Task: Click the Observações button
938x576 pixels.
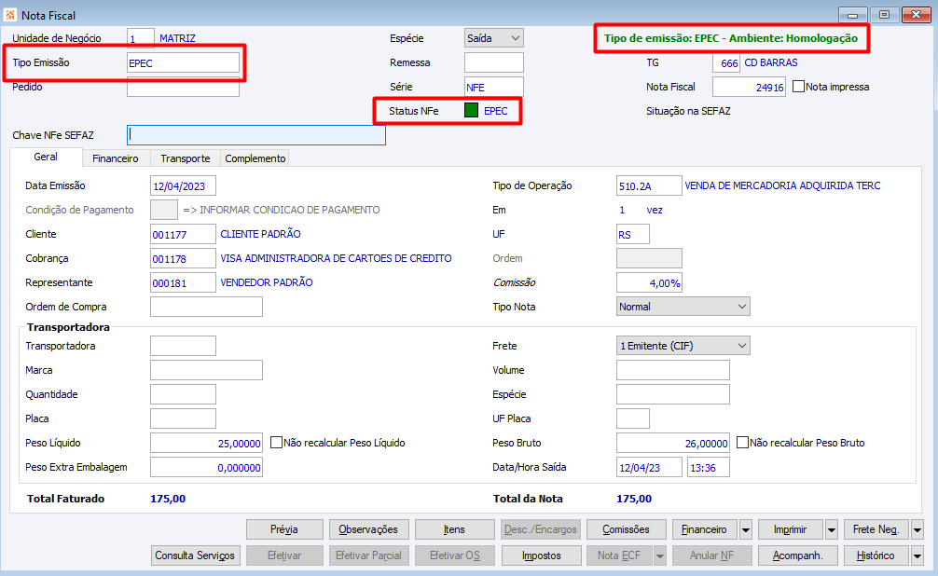Action: coord(368,529)
